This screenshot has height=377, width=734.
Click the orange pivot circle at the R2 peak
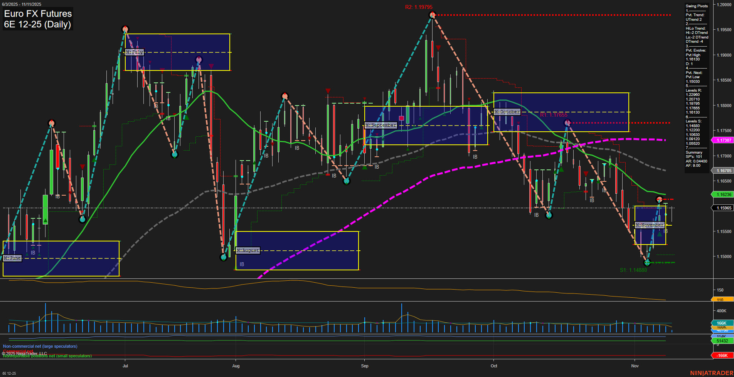(432, 15)
